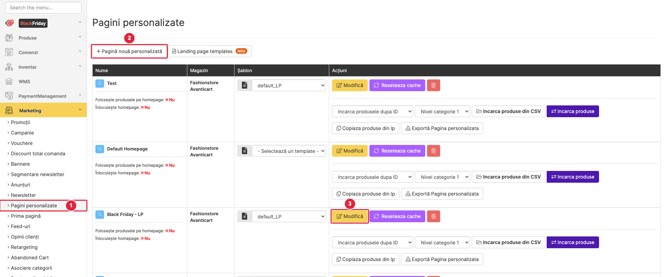Click the Inventar sidebar icon
Screen dimensions: 666x277
9,67
